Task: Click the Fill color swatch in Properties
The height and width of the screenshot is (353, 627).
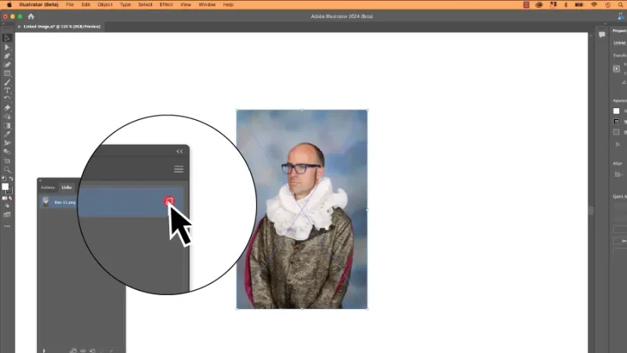Action: 616,111
